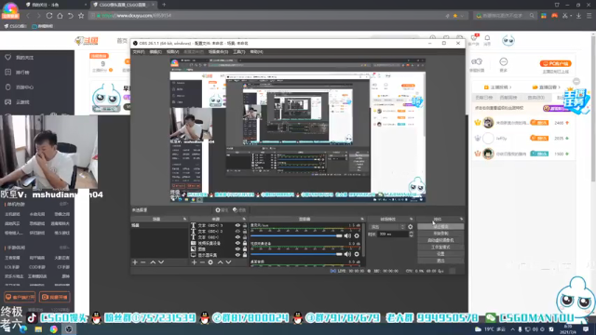Toggle the lock on 视频采集设备 source
Screen dimensions: 596x335
coord(245,243)
